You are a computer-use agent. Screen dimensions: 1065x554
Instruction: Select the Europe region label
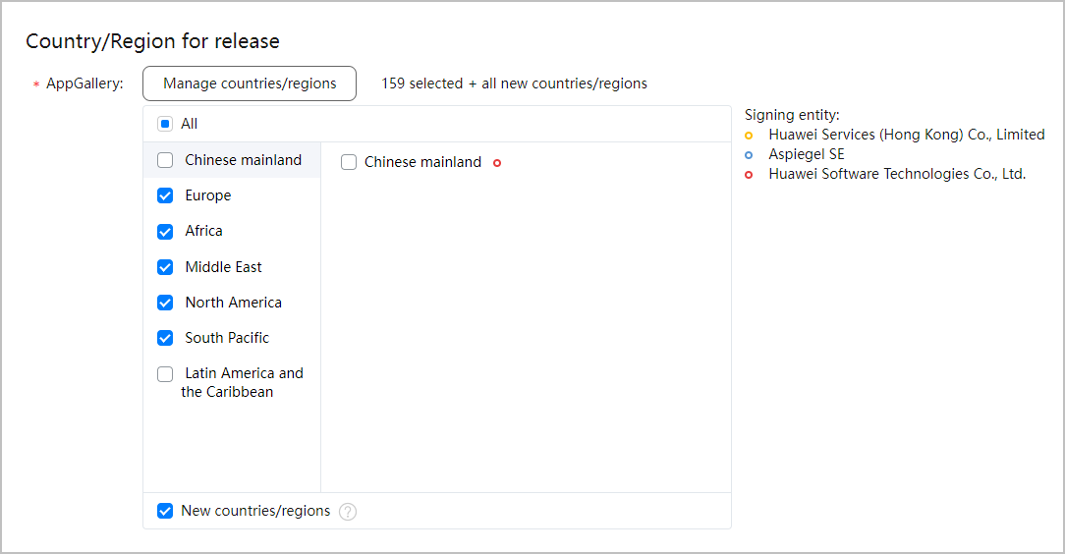click(x=208, y=195)
